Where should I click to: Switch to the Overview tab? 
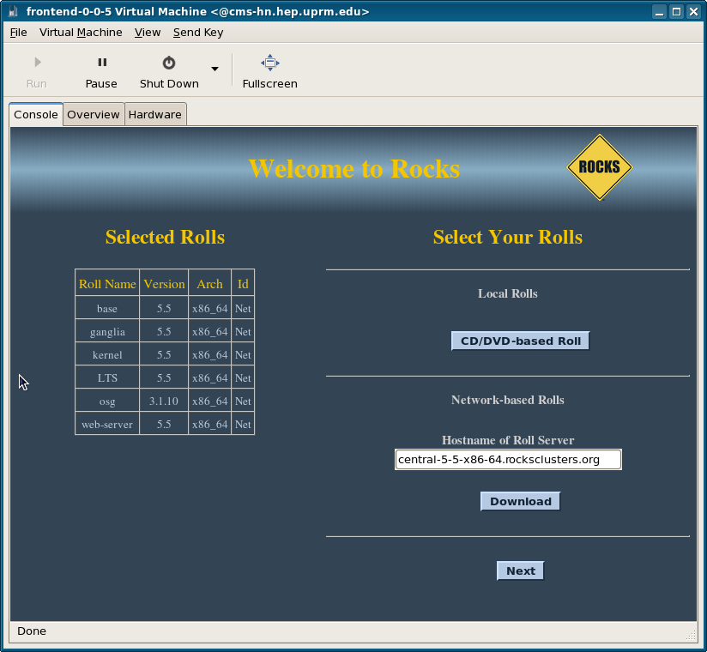94,114
